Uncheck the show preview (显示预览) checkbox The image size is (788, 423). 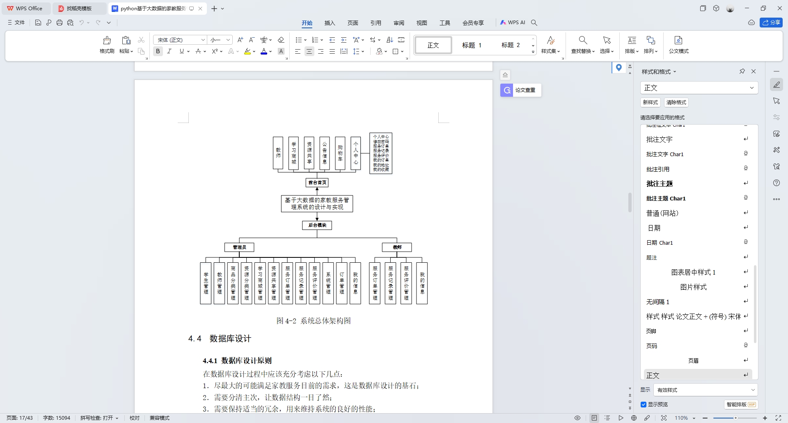point(644,405)
